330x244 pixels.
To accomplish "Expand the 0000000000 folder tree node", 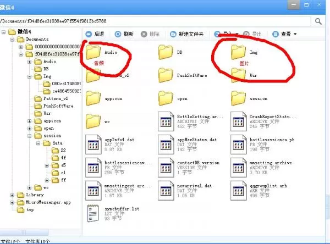I will pyautogui.click(x=21, y=47).
